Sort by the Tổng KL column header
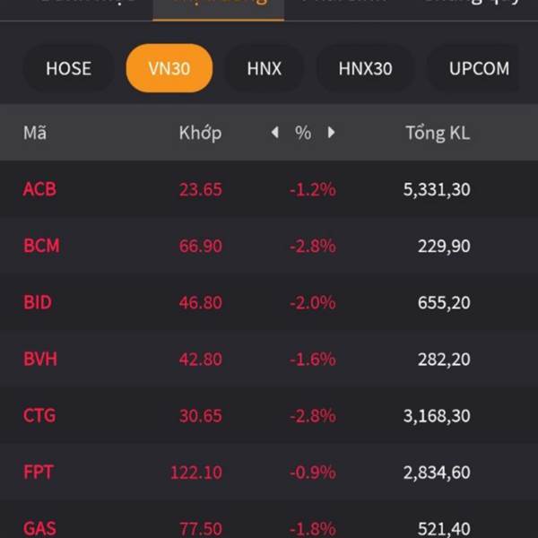The height and width of the screenshot is (538, 538). coord(438,133)
